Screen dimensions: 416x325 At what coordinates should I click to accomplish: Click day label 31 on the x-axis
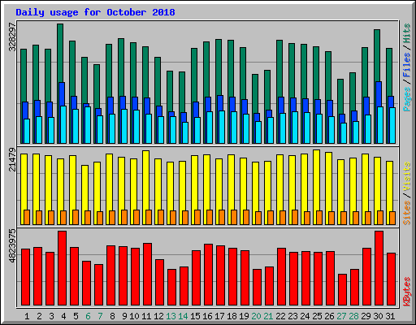390,316
